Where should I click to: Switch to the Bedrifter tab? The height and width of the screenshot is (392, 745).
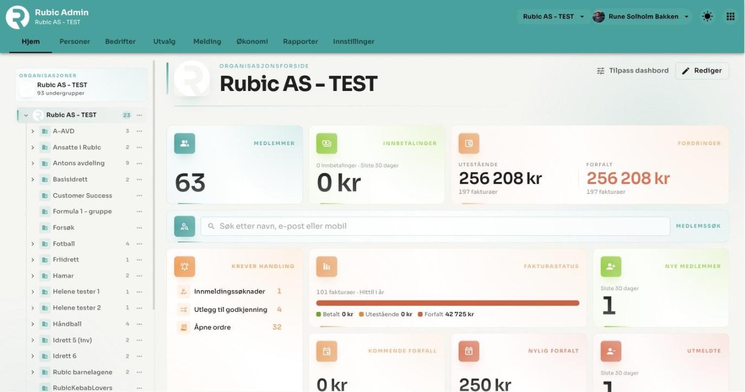point(120,42)
